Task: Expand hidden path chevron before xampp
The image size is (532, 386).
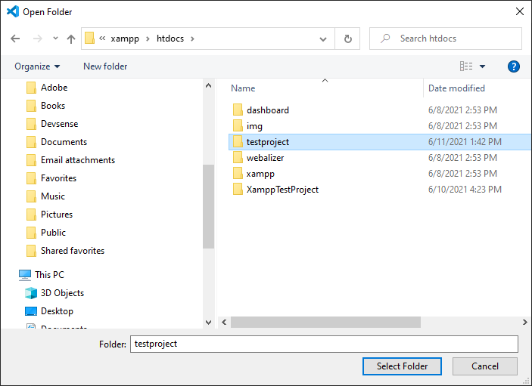Action: tap(102, 39)
